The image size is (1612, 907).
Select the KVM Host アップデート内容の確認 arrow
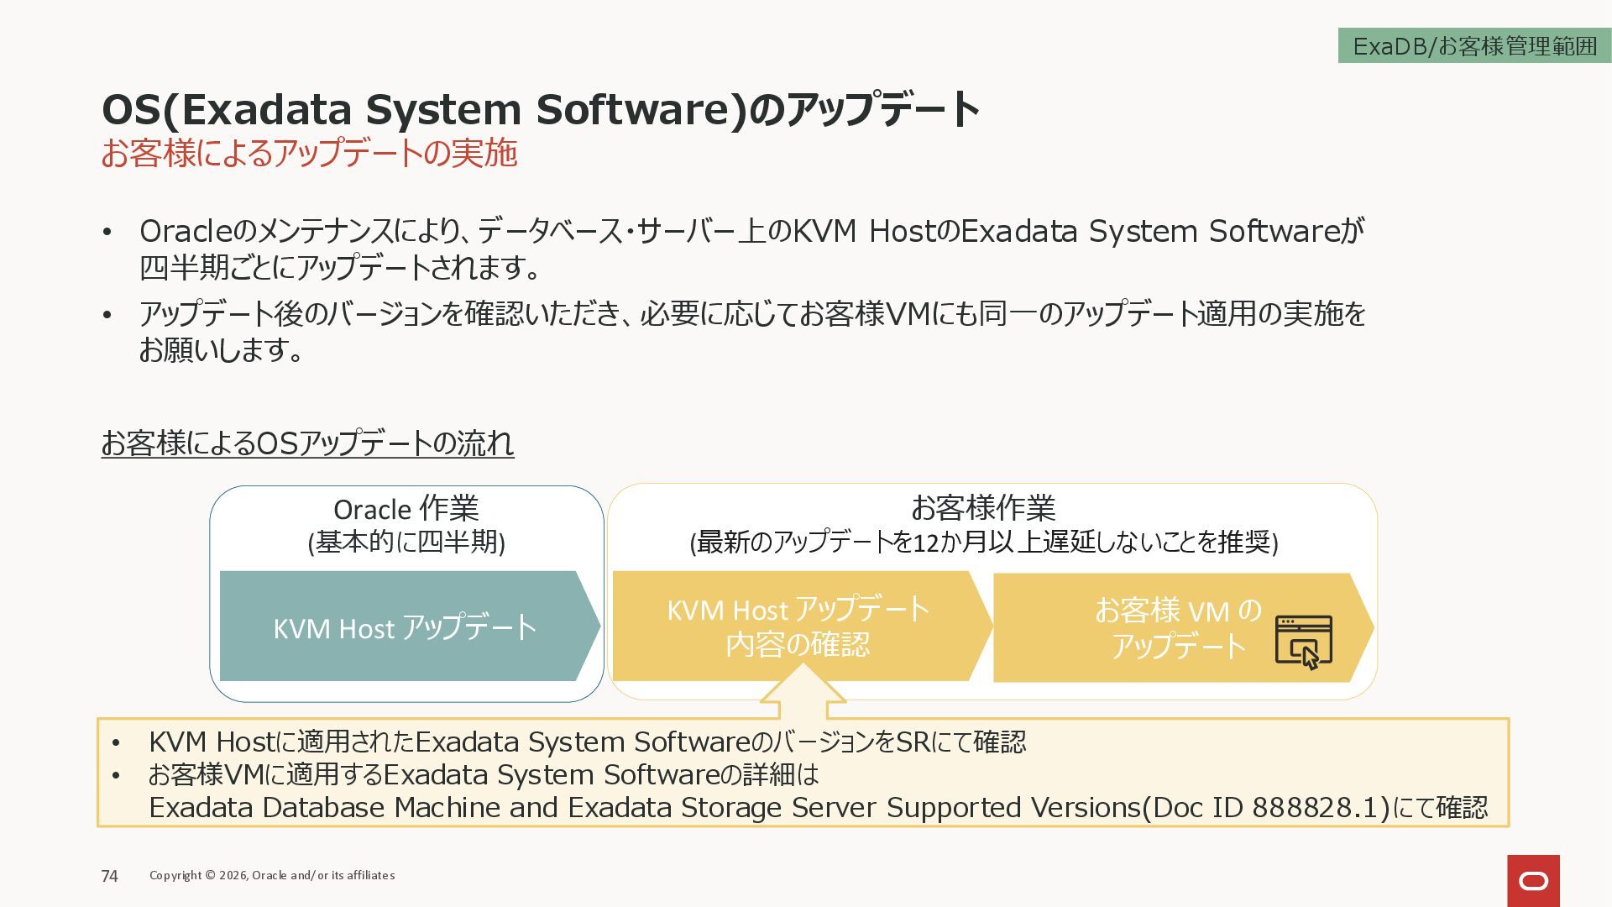tap(798, 627)
